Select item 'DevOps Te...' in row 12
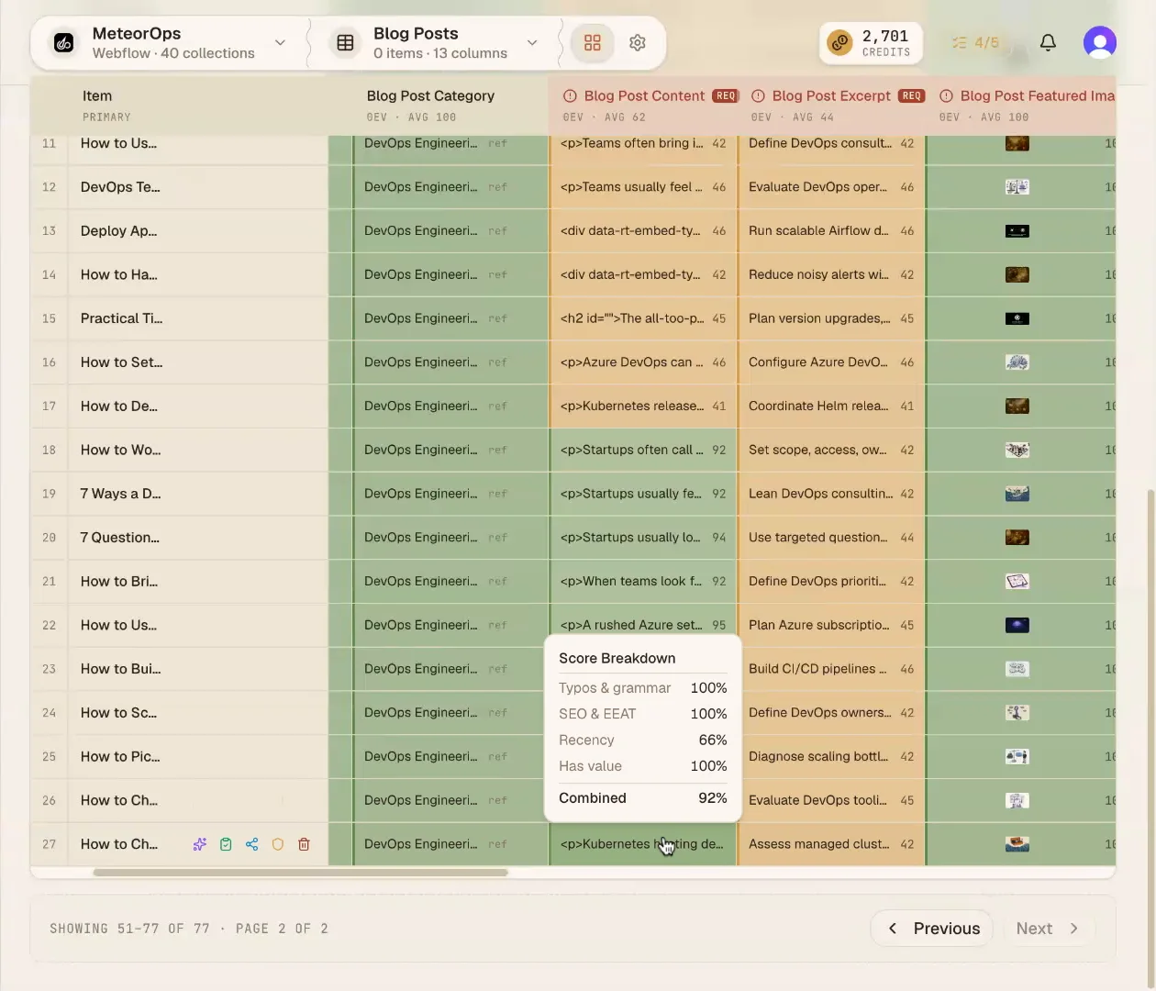The image size is (1156, 991). pyautogui.click(x=120, y=187)
